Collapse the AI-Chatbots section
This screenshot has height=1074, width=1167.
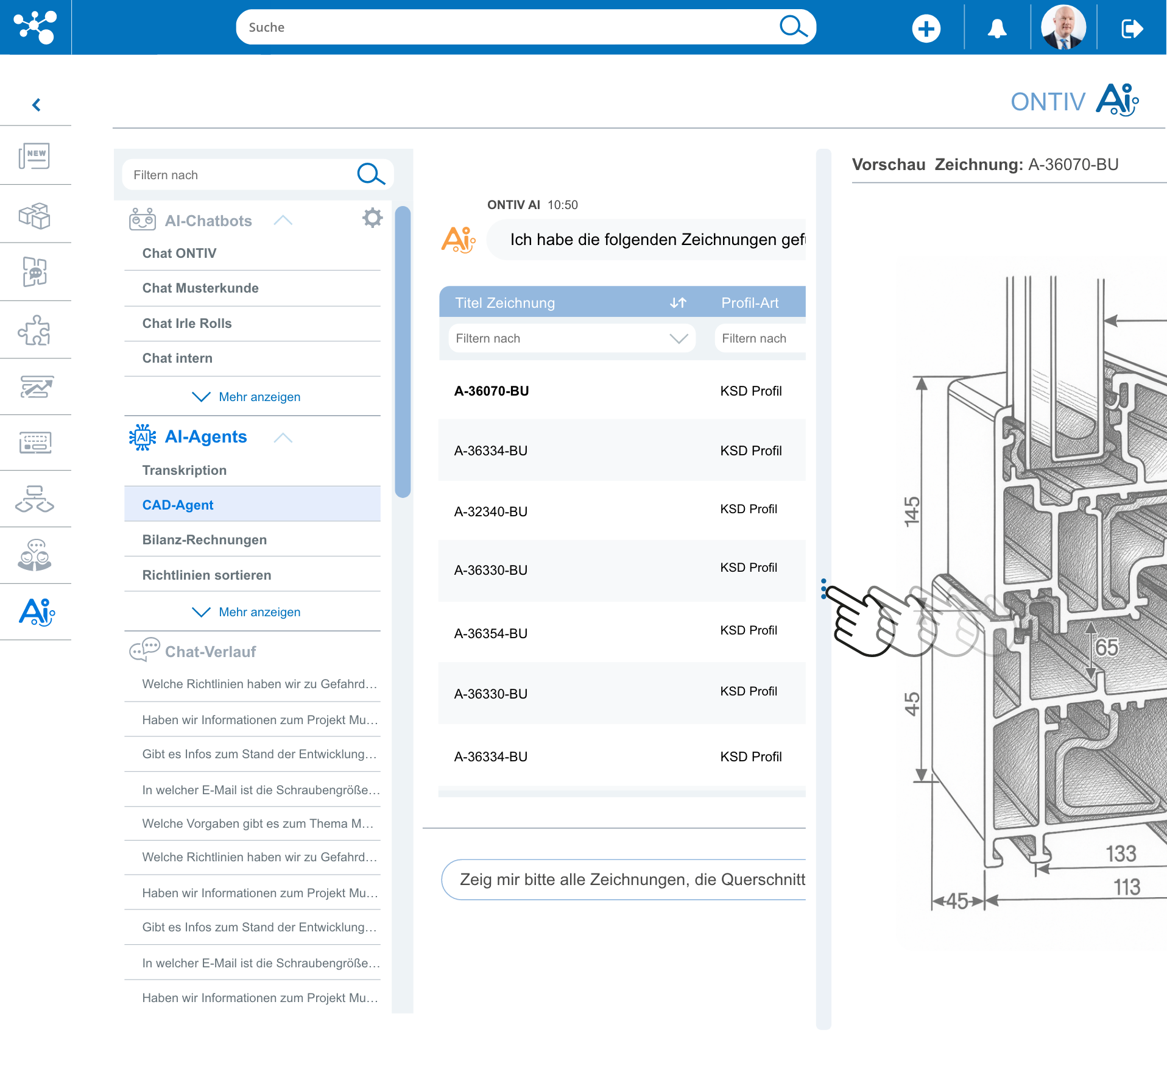pos(283,220)
